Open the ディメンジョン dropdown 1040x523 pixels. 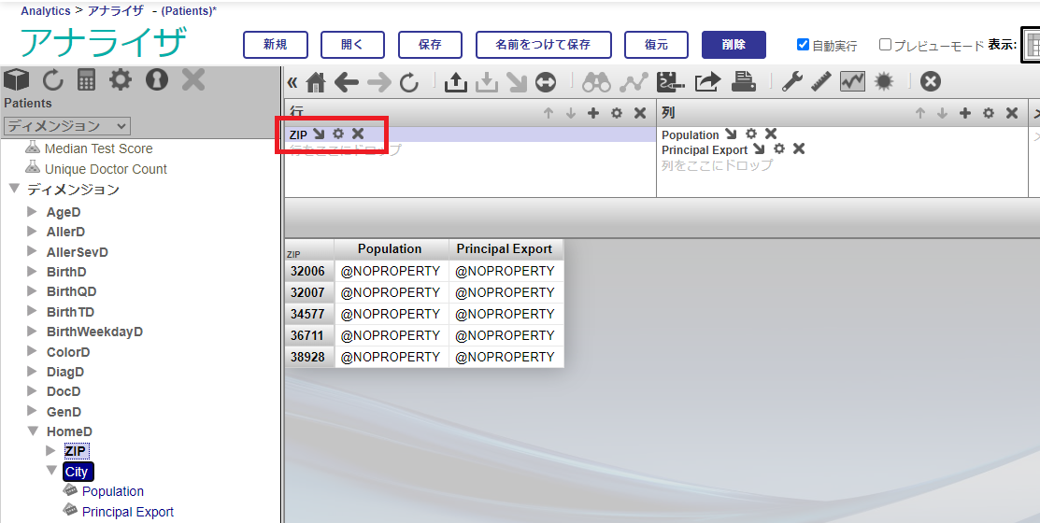click(x=67, y=126)
